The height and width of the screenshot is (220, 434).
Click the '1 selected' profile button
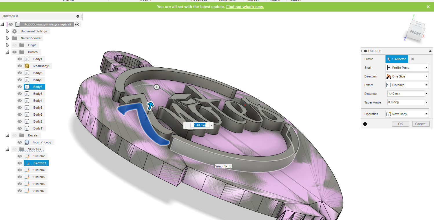point(397,59)
